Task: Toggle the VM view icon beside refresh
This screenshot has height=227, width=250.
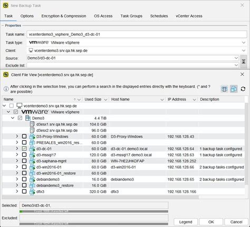Action: [234, 89]
